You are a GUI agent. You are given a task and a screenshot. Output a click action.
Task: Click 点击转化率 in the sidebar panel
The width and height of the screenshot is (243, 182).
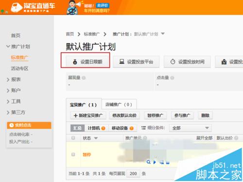click(19, 134)
